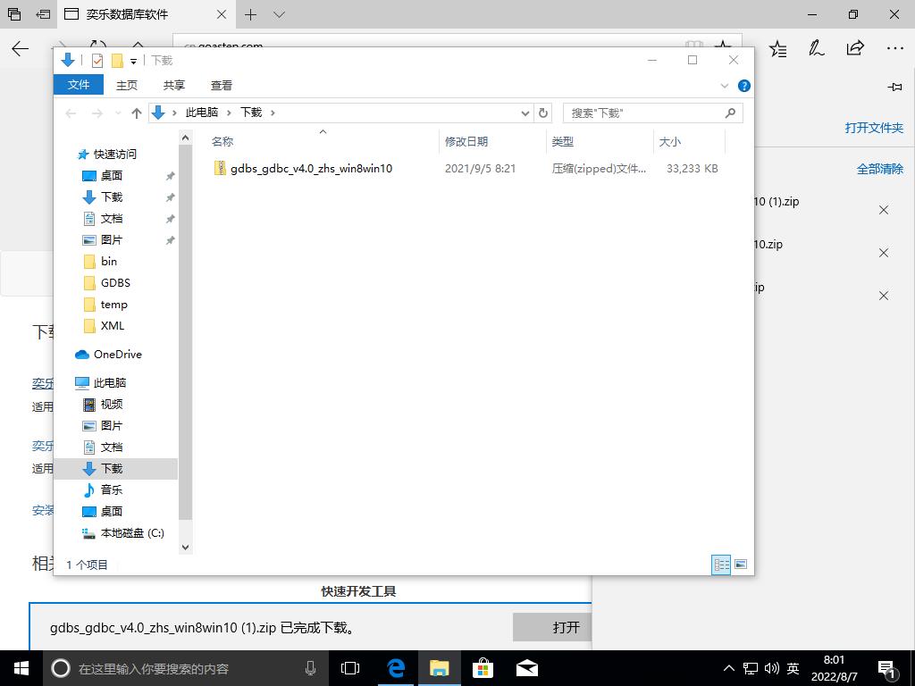
Task: Open the Mail app on taskbar
Action: (526, 668)
